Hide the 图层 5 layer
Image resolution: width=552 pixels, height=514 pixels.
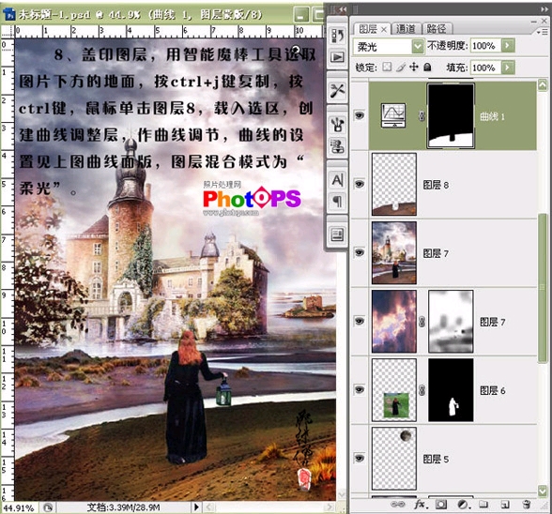pos(359,458)
